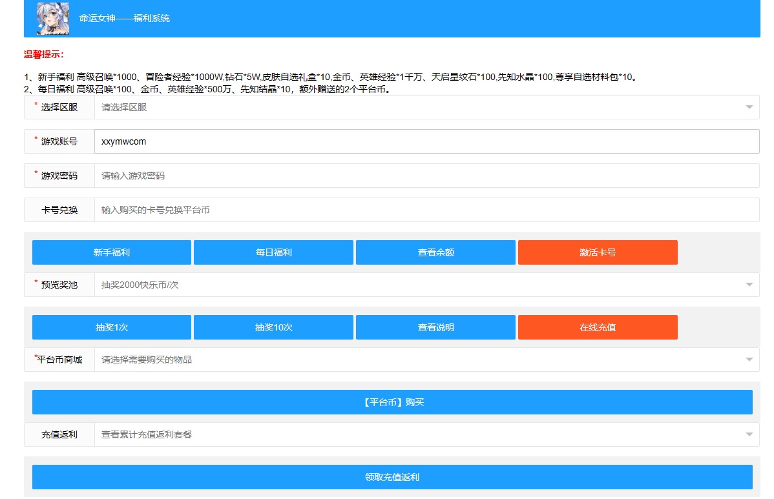Click the anime girl avatar in header
The width and height of the screenshot is (774, 499).
tap(53, 18)
